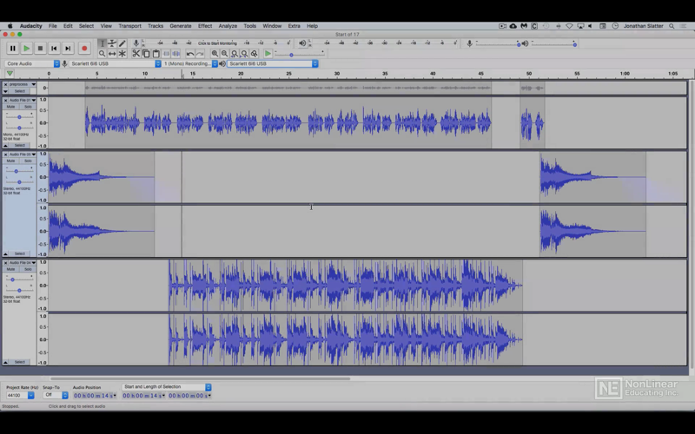Click the Zoom In magnifier
The width and height of the screenshot is (695, 434).
click(x=215, y=54)
